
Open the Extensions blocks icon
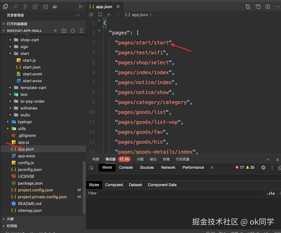35,7
